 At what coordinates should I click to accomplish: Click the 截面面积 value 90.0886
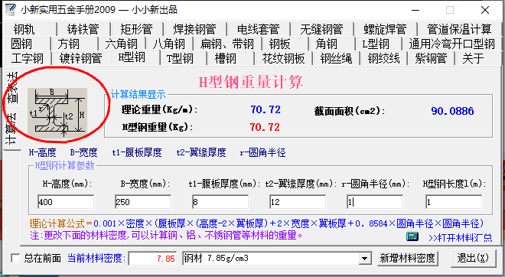point(452,111)
